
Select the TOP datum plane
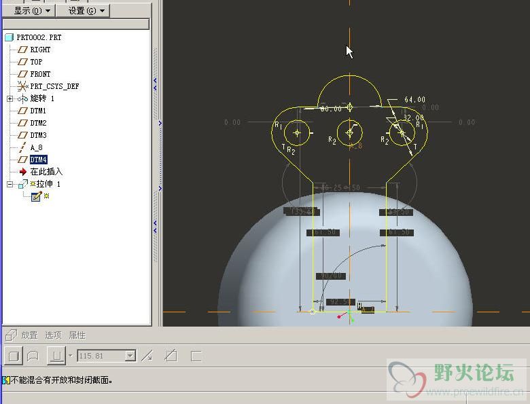pos(36,62)
